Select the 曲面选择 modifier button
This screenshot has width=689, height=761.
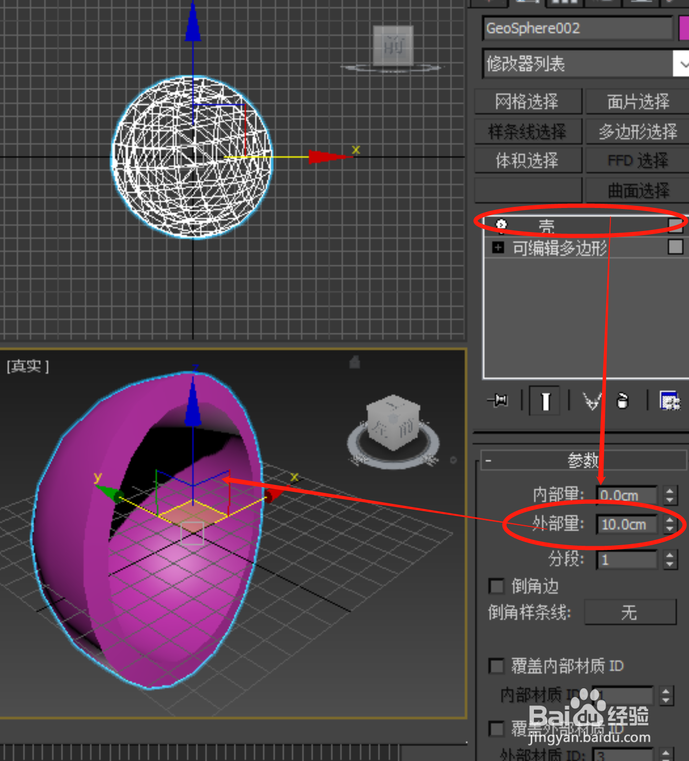[636, 190]
